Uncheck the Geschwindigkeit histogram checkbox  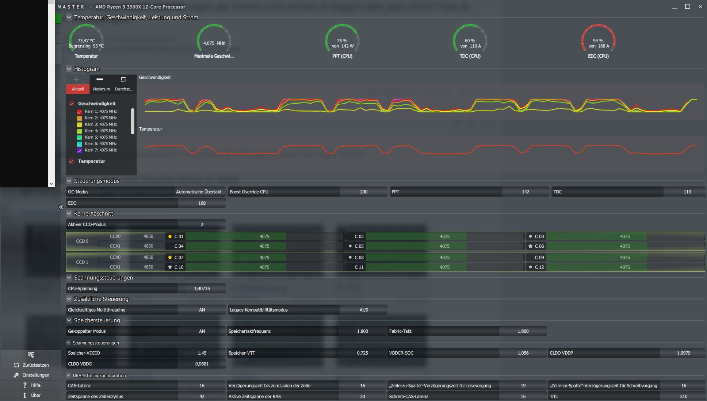coord(72,104)
